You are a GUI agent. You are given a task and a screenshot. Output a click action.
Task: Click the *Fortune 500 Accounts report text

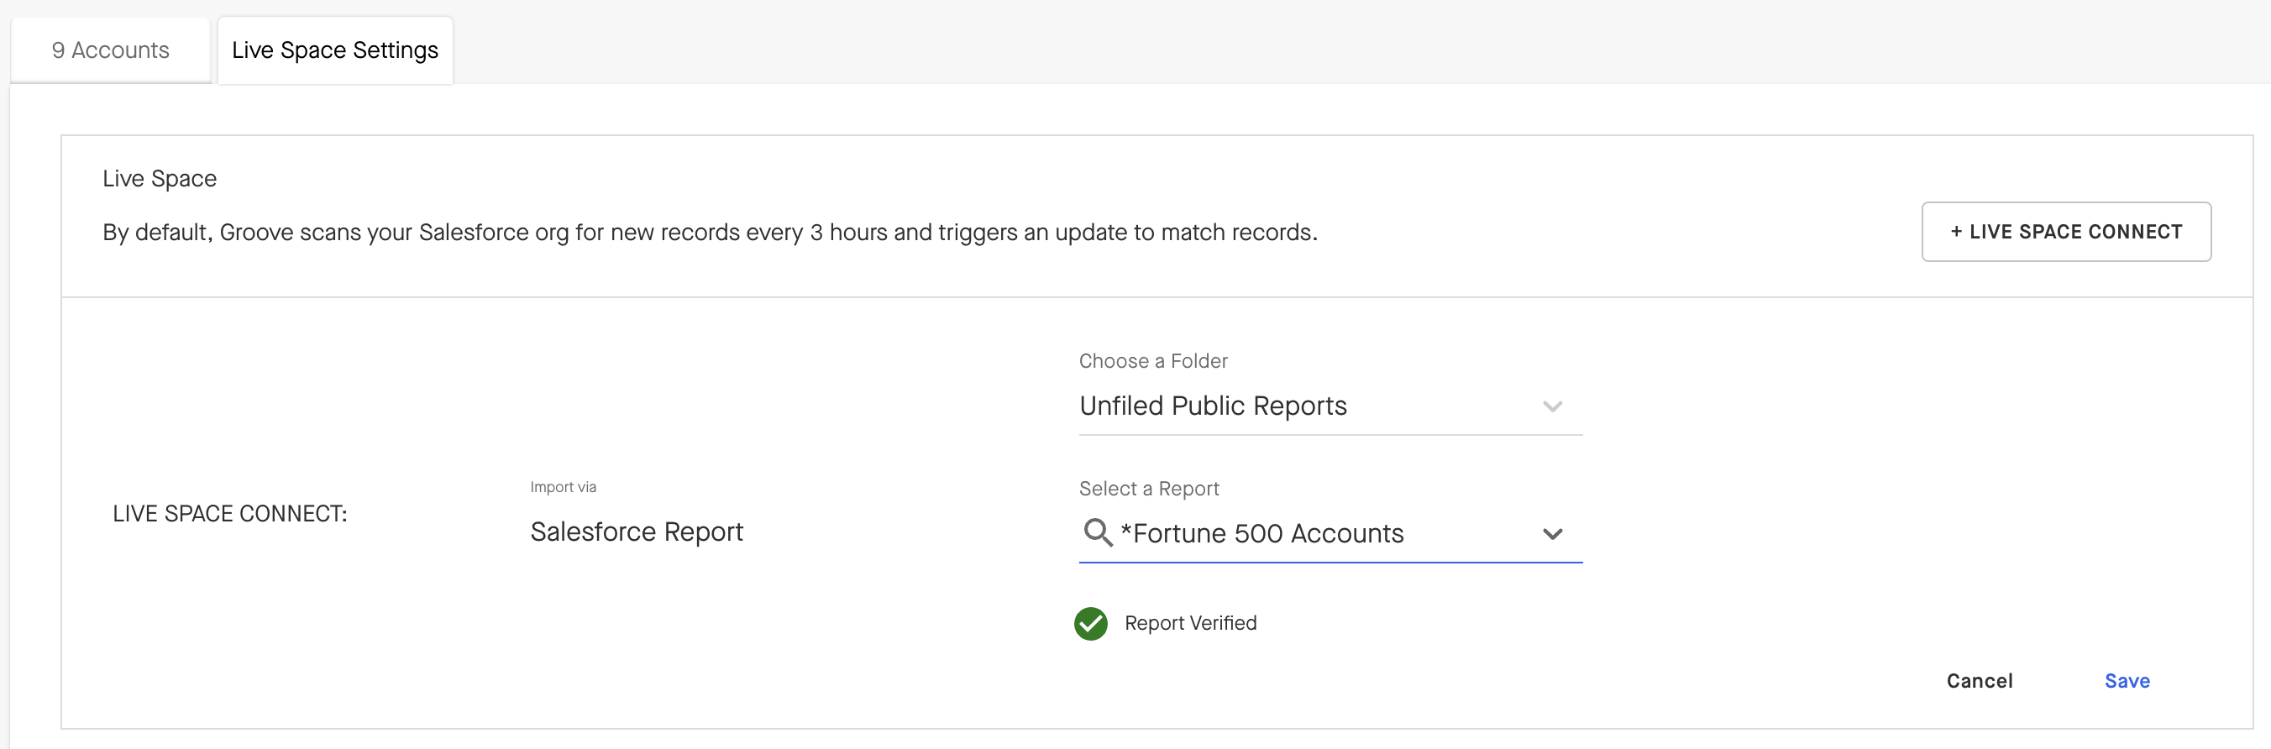click(1261, 534)
